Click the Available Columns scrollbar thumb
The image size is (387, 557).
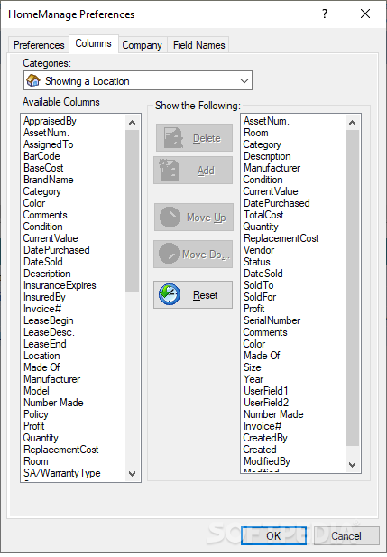(x=132, y=211)
